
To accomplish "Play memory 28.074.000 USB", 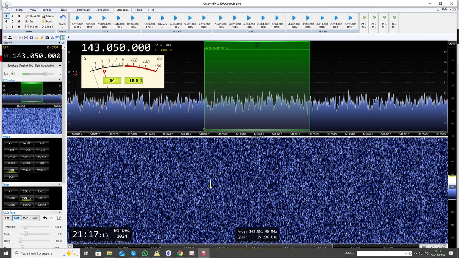I will click(104, 18).
